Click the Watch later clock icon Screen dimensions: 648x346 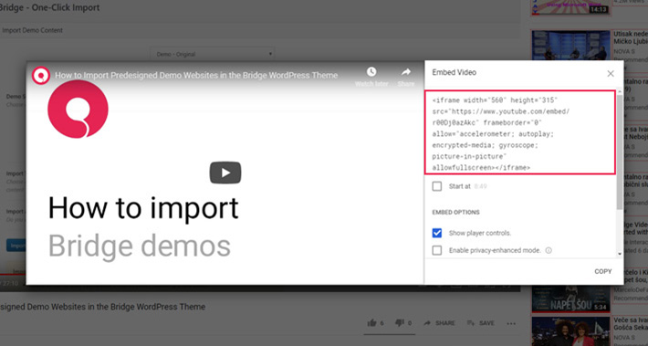pos(371,72)
